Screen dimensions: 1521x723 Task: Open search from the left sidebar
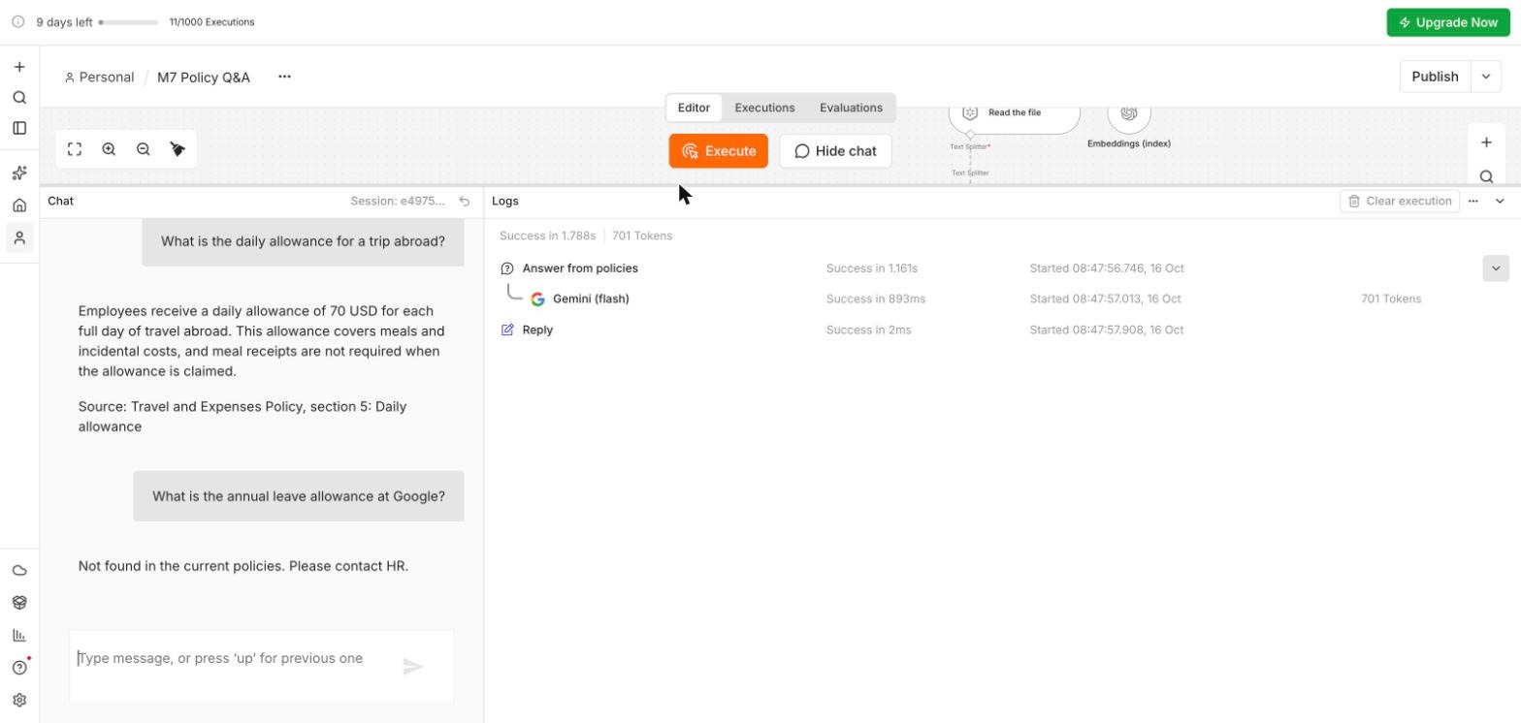click(x=19, y=98)
